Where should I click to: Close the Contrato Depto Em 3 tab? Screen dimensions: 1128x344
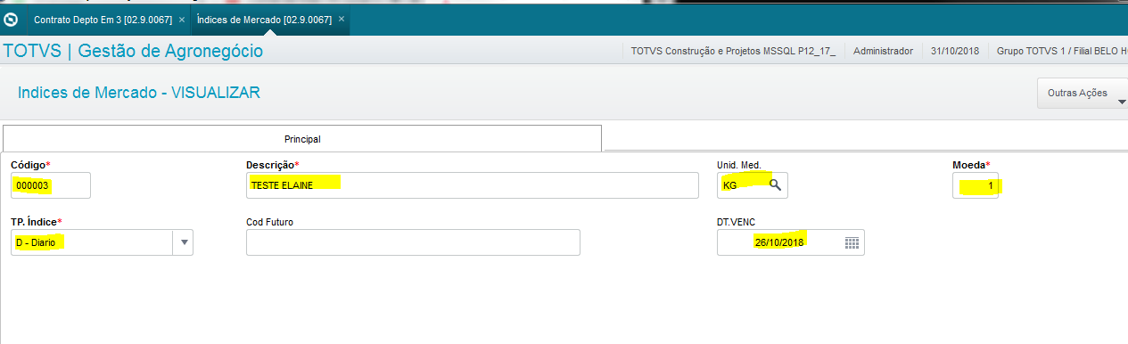182,19
